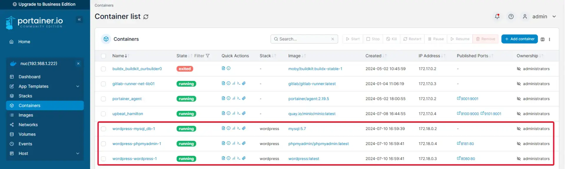
Task: Close the nuc(192.168.1.222) environment
Action: [78, 64]
